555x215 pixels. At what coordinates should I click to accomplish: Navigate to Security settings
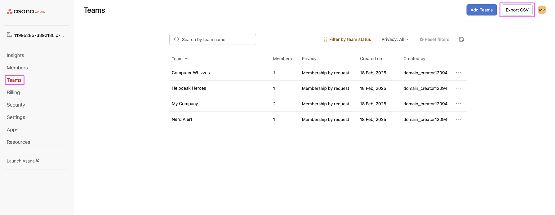16,105
